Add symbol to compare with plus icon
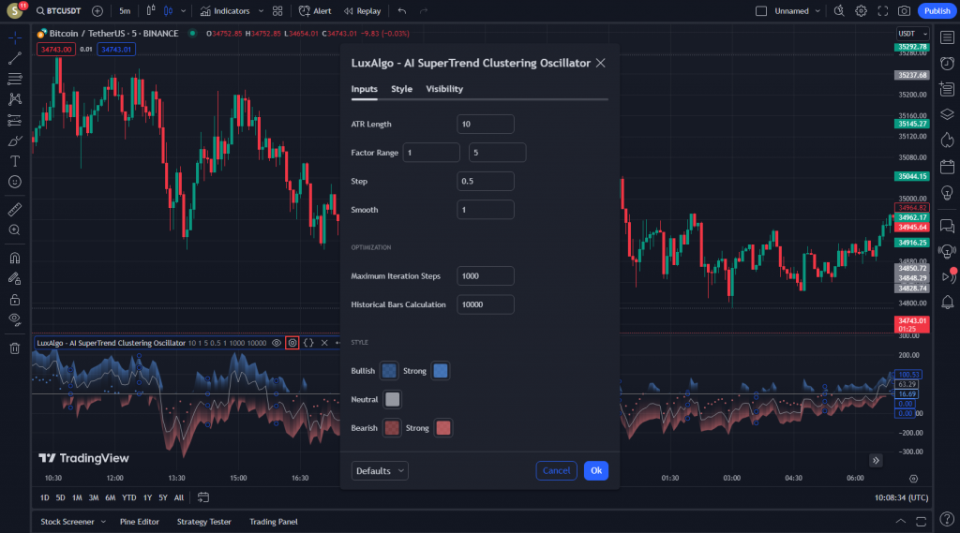The image size is (960, 533). pyautogui.click(x=97, y=11)
